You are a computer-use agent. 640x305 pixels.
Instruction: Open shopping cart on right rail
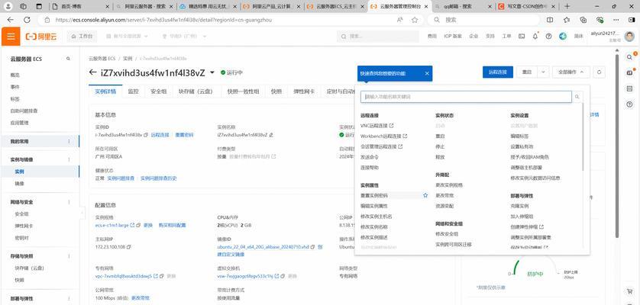[629, 291]
